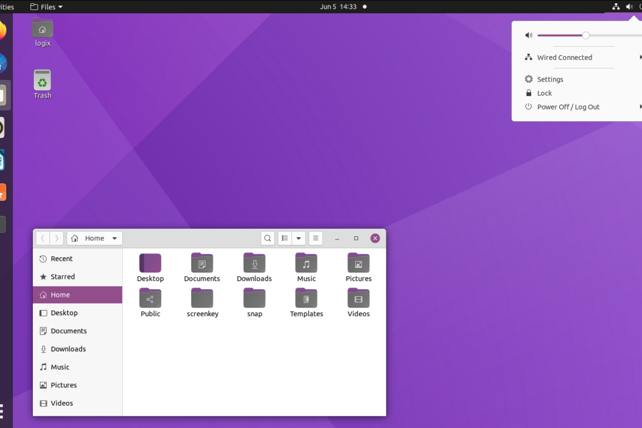Viewport: 642px width, 428px height.
Task: Toggle list view in the Files toolbar
Action: (x=285, y=238)
